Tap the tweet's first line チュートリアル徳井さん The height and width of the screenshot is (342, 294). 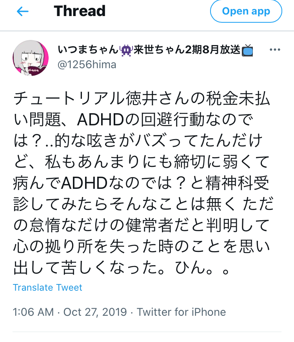[142, 99]
